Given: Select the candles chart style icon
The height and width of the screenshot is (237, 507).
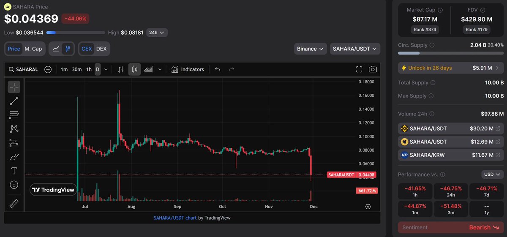Looking at the screenshot, I should click(x=134, y=69).
